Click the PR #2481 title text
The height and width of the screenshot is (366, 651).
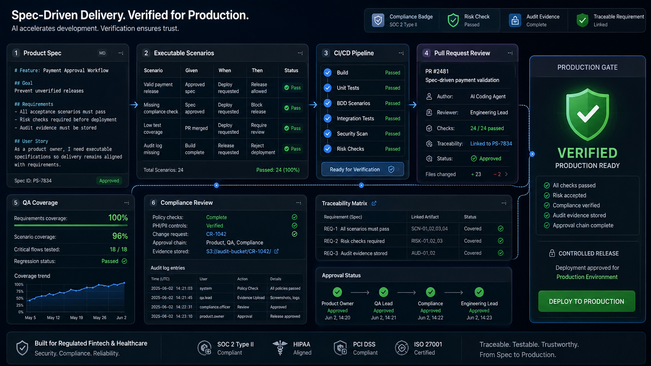[437, 71]
